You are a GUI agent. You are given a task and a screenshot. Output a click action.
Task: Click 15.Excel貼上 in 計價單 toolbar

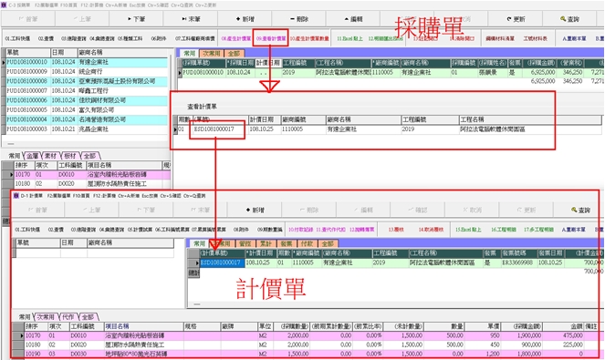pos(468,230)
